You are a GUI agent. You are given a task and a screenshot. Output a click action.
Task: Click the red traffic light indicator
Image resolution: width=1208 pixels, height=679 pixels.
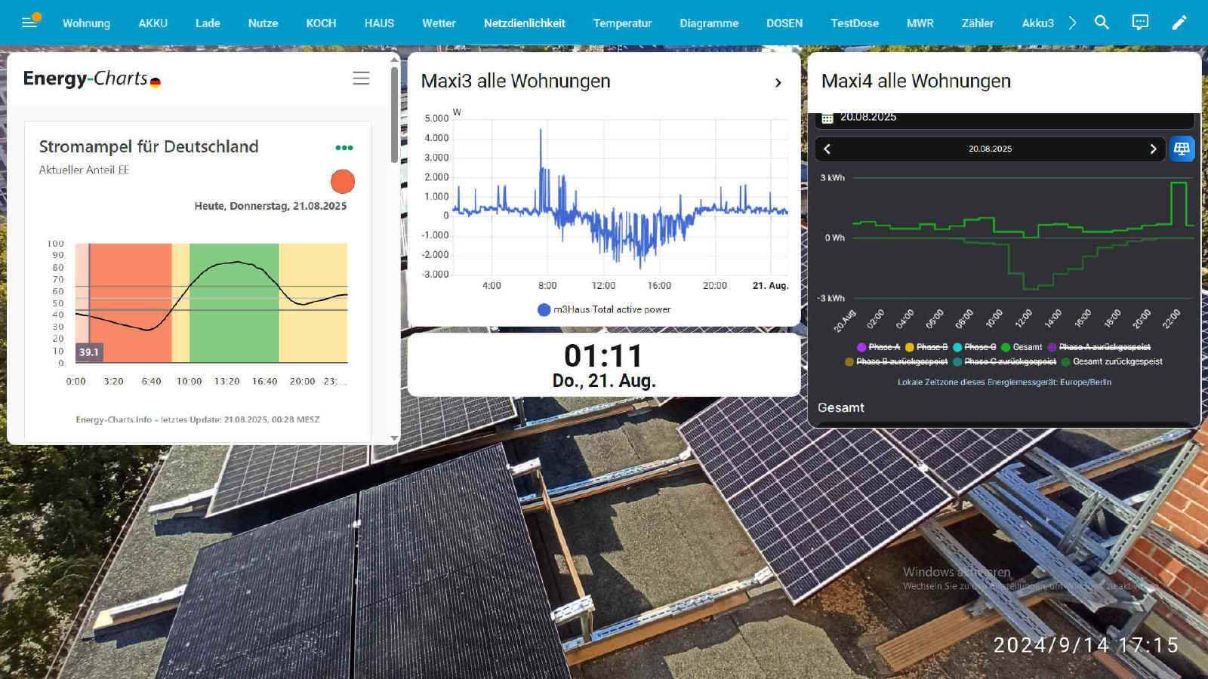[343, 181]
